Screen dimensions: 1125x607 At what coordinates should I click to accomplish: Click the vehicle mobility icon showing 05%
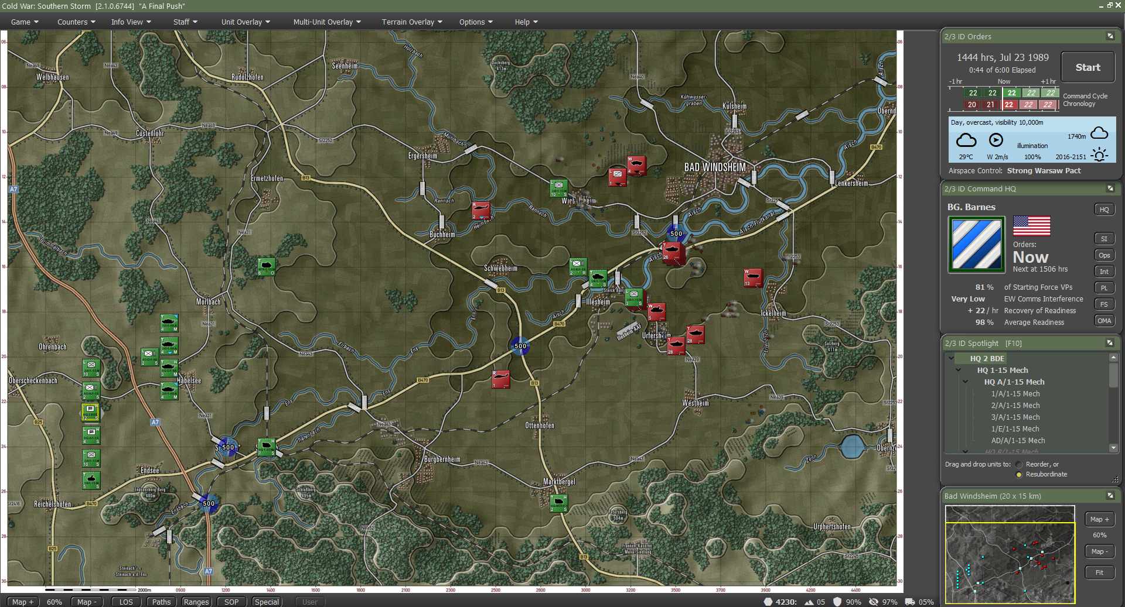pos(910,602)
